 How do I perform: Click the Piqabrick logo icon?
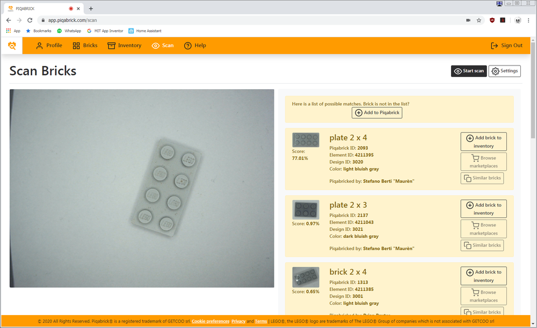pyautogui.click(x=12, y=46)
